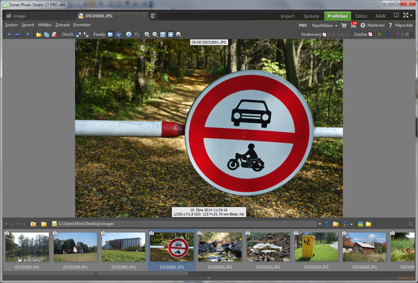Open the Soubor menu
Image resolution: width=418 pixels, height=283 pixels.
tap(11, 25)
